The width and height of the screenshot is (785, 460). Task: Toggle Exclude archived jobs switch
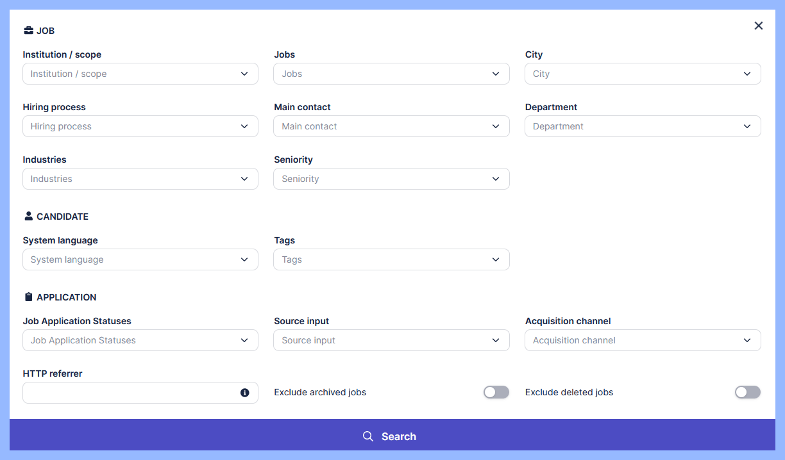[496, 392]
